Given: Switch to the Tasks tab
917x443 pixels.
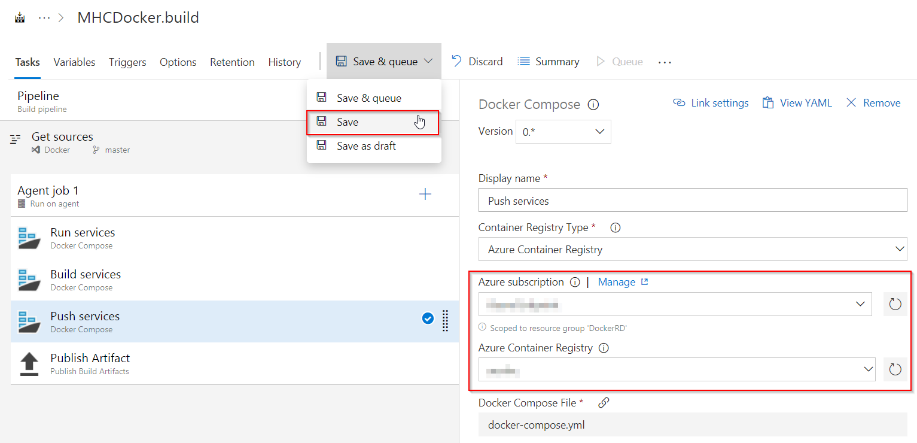Looking at the screenshot, I should coord(28,62).
